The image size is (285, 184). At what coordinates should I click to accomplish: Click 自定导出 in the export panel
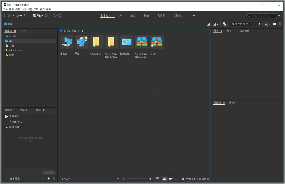point(14,116)
